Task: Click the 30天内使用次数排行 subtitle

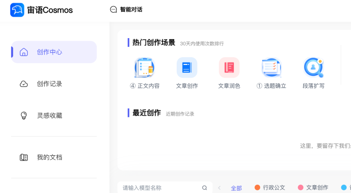Action: (x=202, y=43)
